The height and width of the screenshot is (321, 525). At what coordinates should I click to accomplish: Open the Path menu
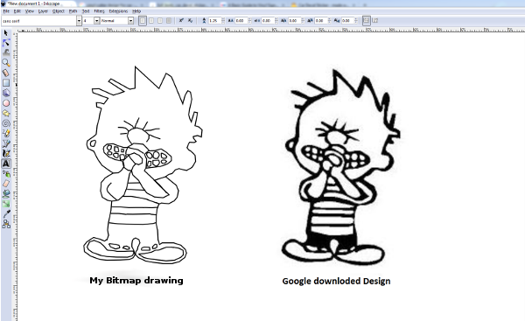(x=73, y=11)
